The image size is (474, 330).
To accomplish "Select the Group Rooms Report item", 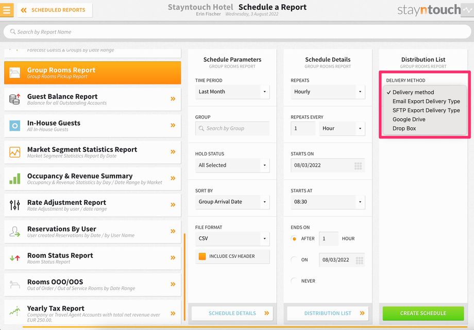I will [93, 73].
